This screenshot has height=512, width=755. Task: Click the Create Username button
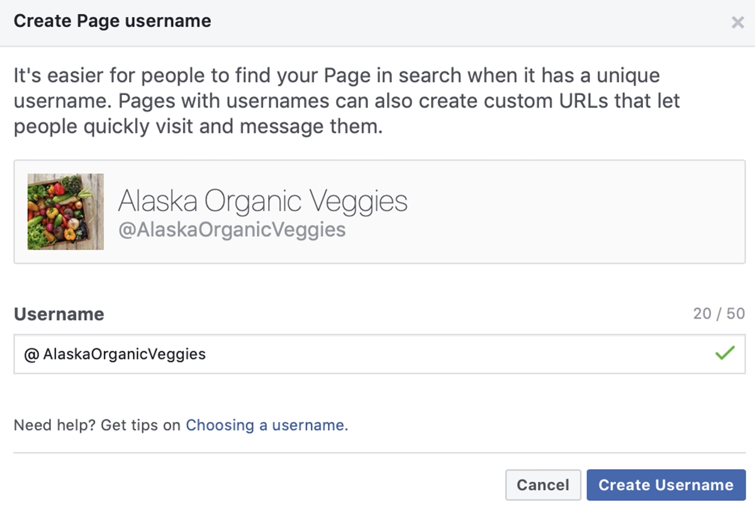pyautogui.click(x=666, y=485)
